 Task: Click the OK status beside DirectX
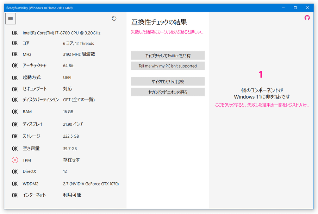point(15,172)
